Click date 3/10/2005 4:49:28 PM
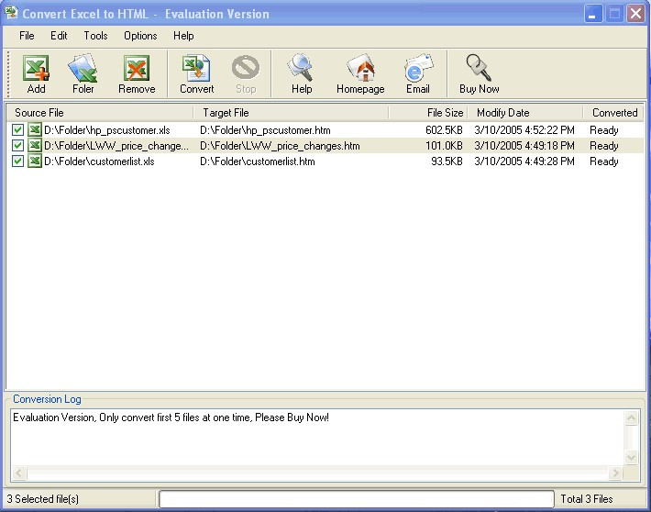 point(524,161)
